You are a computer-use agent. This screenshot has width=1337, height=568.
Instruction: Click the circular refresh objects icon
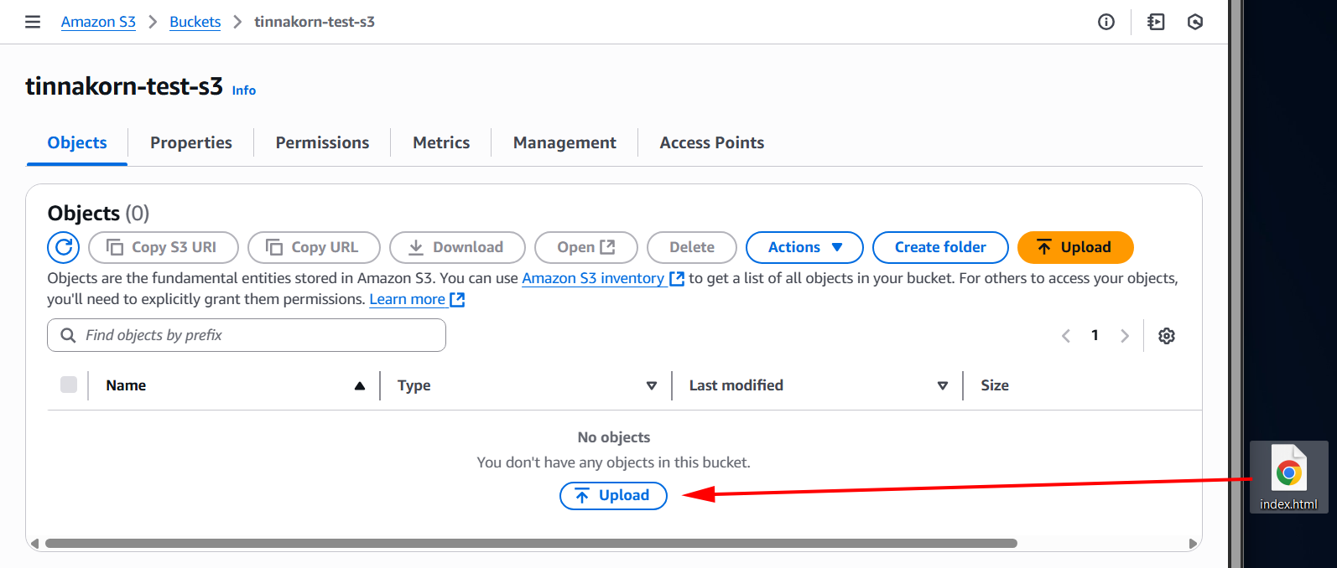tap(63, 247)
